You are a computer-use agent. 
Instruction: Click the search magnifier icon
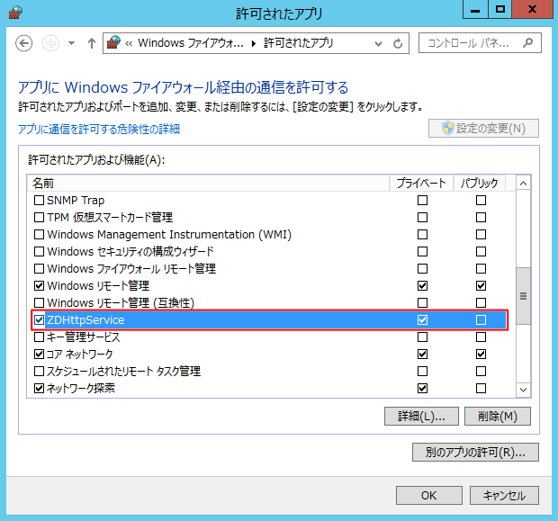point(528,43)
